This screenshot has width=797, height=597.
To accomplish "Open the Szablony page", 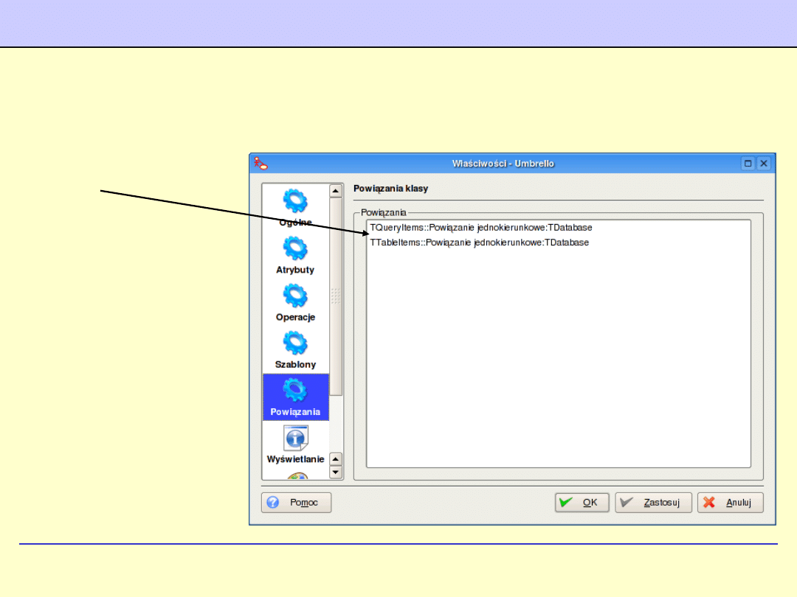I will tap(295, 349).
